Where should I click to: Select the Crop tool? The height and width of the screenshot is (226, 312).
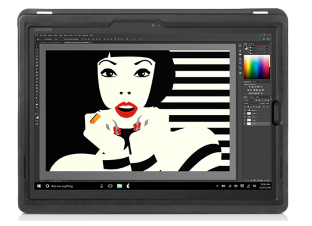pos(37,59)
